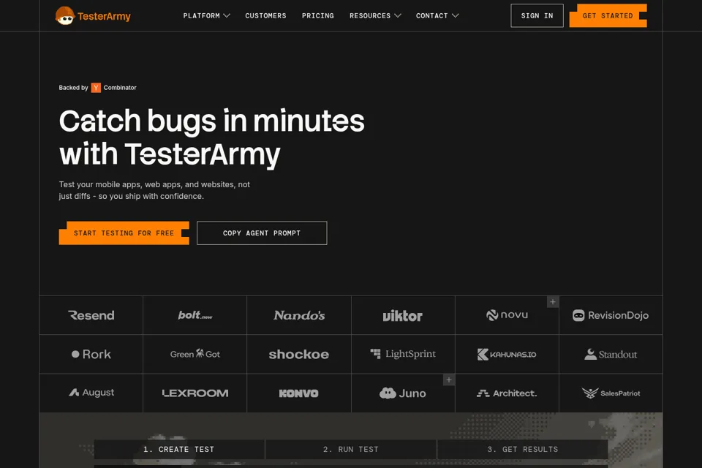Open the Customers page
The width and height of the screenshot is (702, 468).
click(265, 15)
